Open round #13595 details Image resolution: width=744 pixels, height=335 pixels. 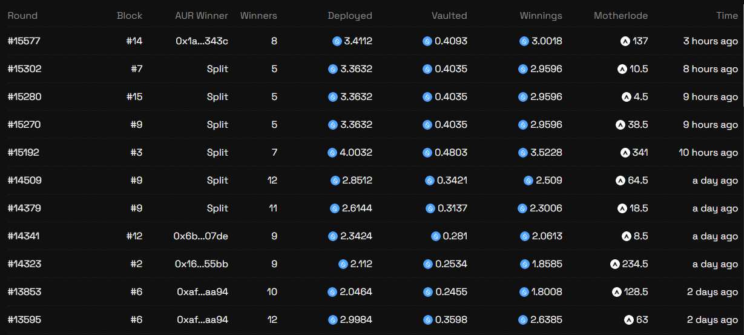tap(24, 320)
